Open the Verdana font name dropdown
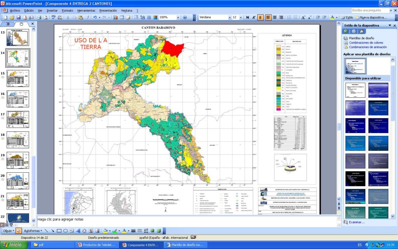The width and height of the screenshot is (398, 249). tap(229, 18)
